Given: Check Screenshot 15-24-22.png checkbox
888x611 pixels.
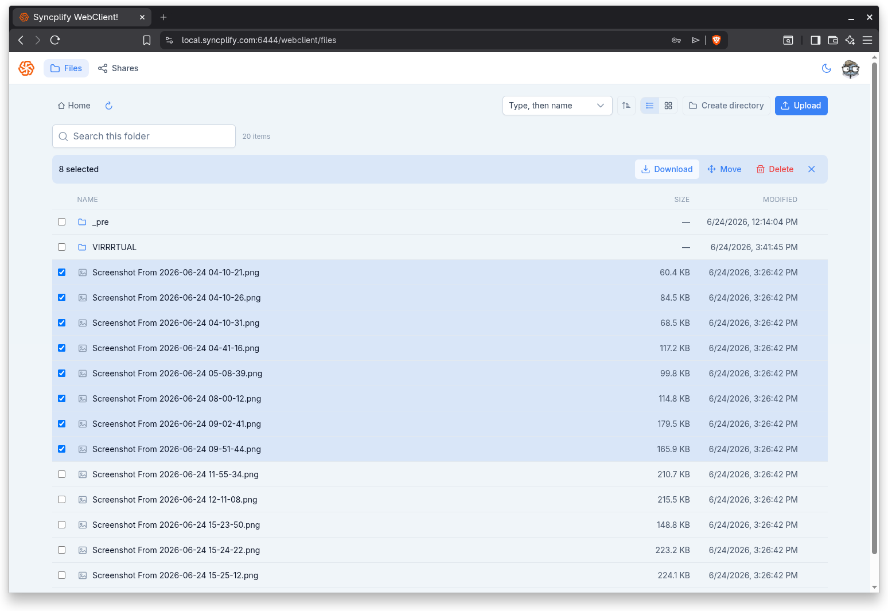Looking at the screenshot, I should (62, 550).
